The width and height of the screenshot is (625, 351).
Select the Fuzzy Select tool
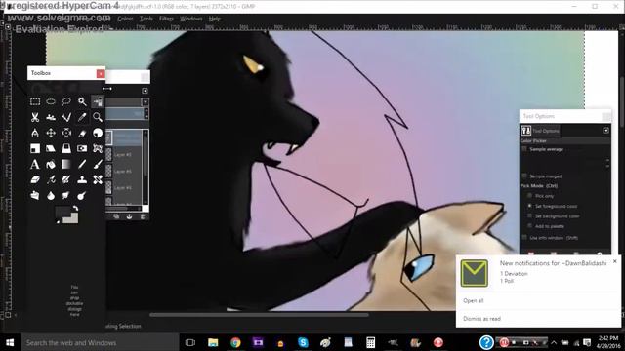click(x=82, y=101)
